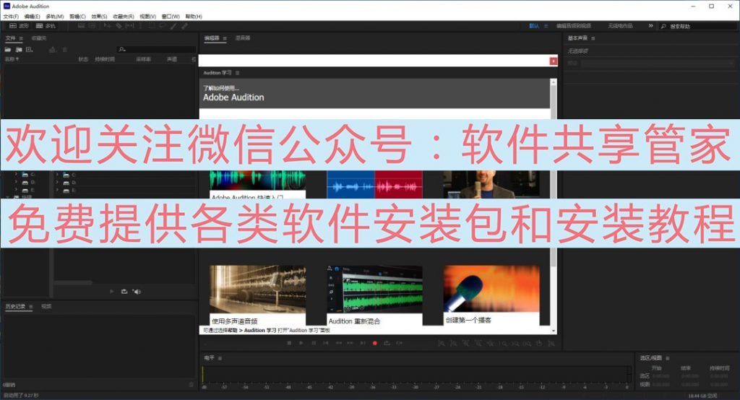Viewport: 740px width, 400px height.
Task: Switch to the 历史记录 tab
Action: coord(16,307)
